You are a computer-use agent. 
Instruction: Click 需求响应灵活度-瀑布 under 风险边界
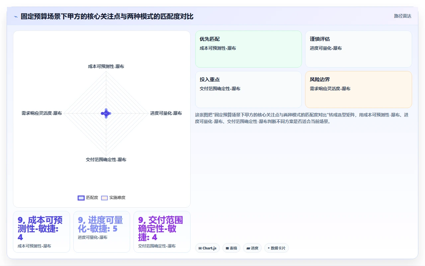330,89
